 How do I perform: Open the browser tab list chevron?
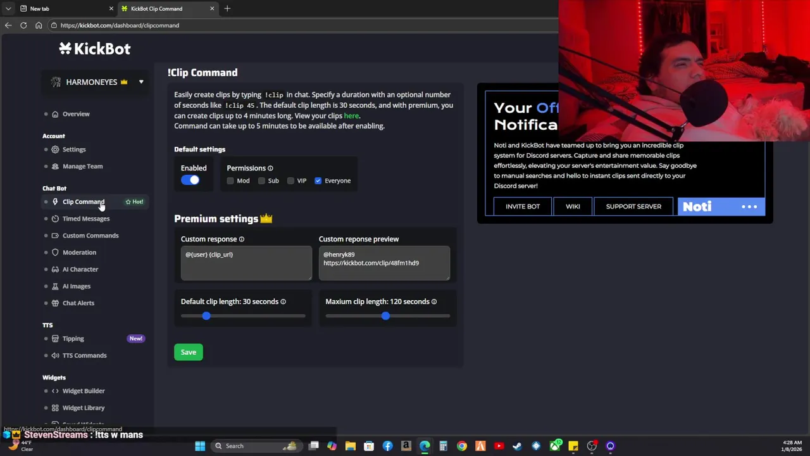pyautogui.click(x=8, y=9)
